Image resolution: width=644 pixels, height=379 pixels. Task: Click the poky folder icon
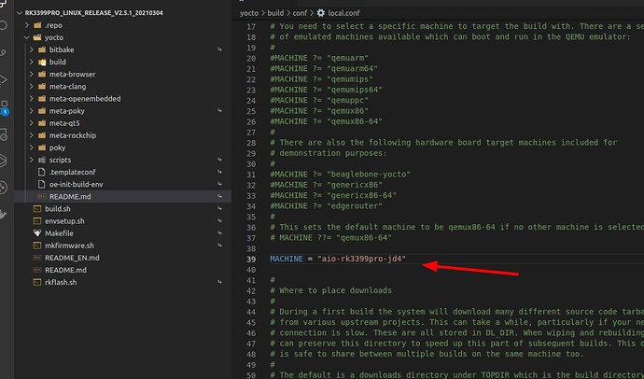coord(42,147)
